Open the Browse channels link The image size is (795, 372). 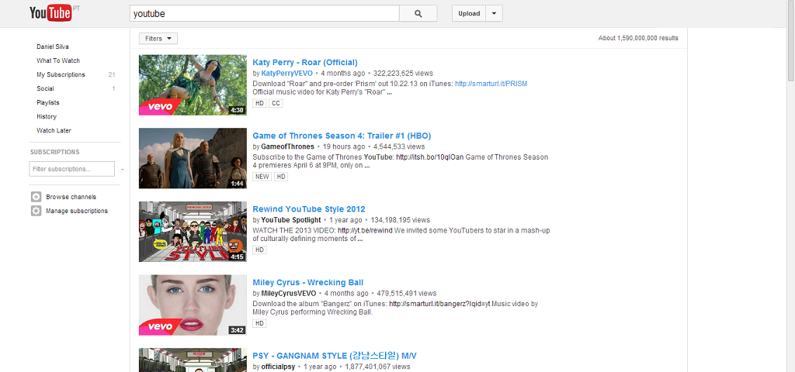pos(71,197)
